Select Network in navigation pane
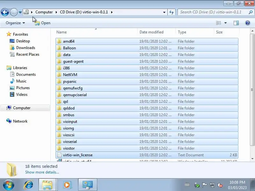Screen dimensions: 255x191 pos(20,121)
